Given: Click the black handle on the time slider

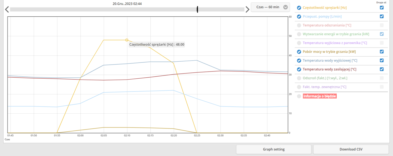Looking at the screenshot, I should (197, 10).
